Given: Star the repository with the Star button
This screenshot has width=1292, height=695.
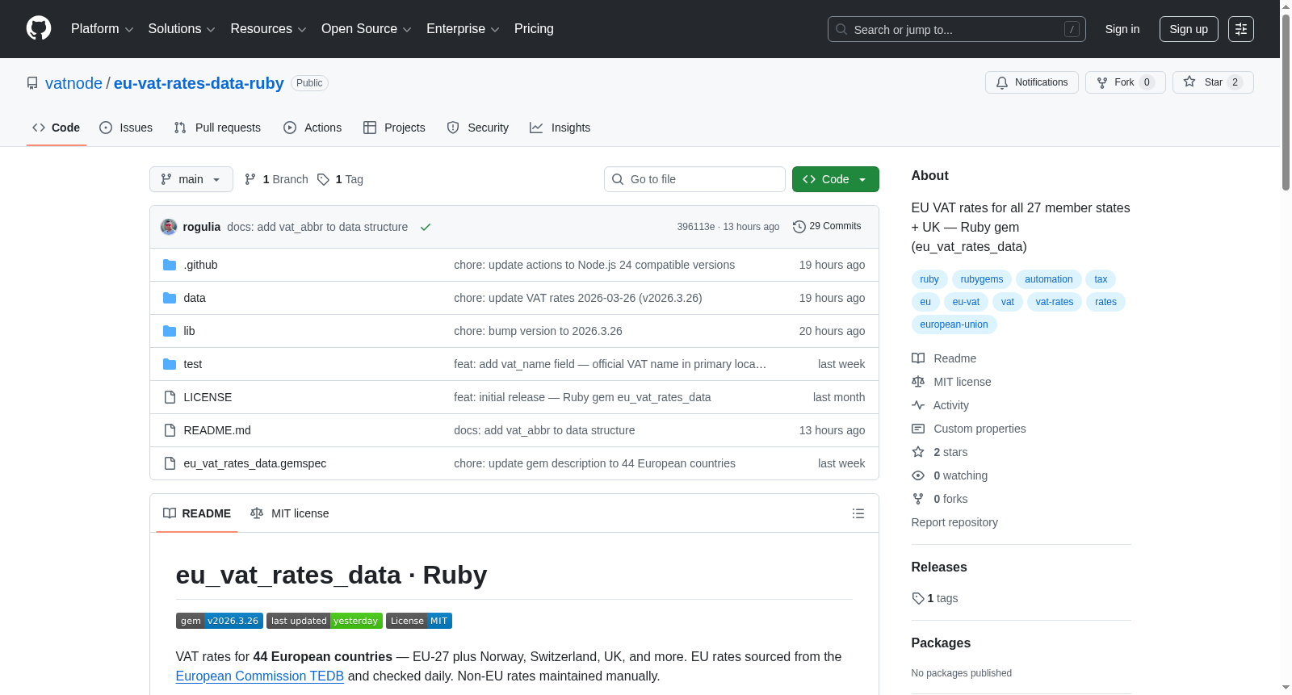Looking at the screenshot, I should [x=1213, y=82].
